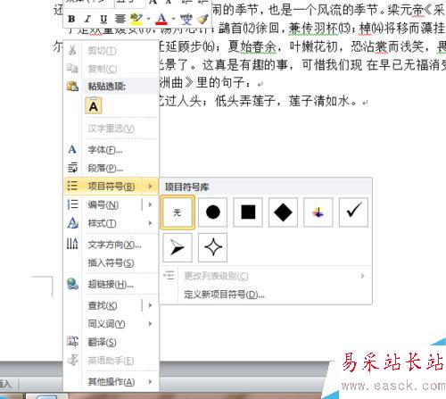The image size is (446, 399).
Task: Click 定义新项目符号(D) define new bullet
Action: tap(224, 295)
